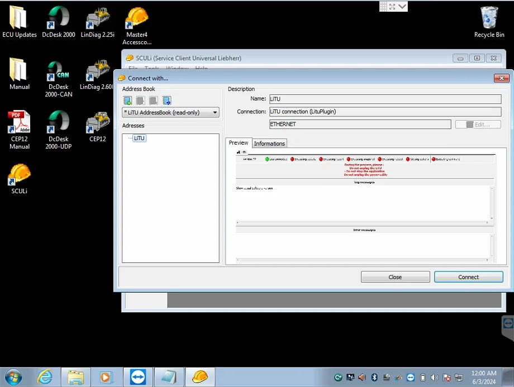Open the Windows Start menu
The height and width of the screenshot is (387, 514).
13,377
